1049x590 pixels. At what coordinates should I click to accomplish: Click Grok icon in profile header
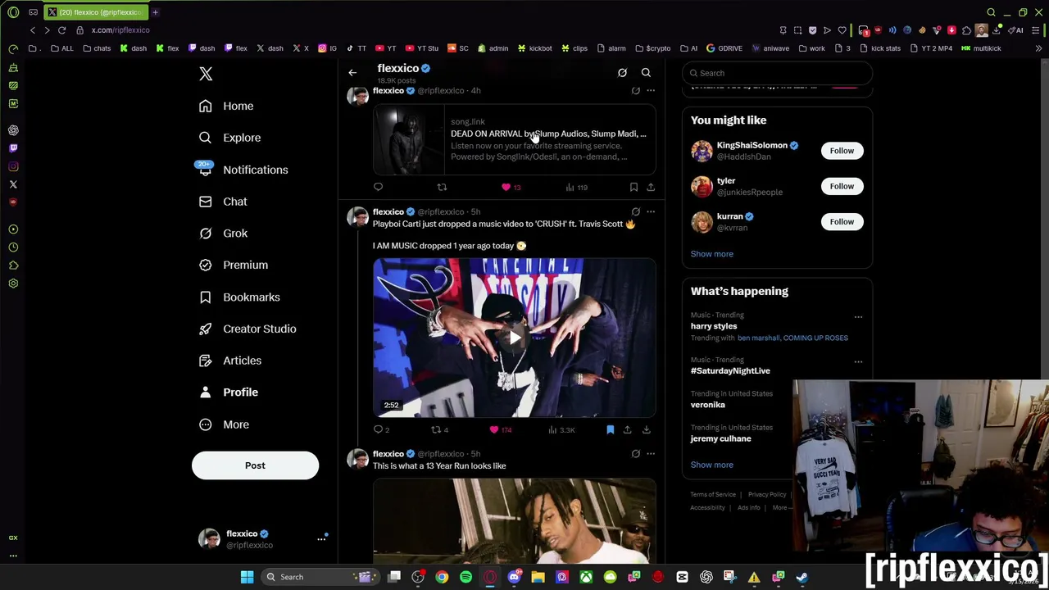[622, 73]
